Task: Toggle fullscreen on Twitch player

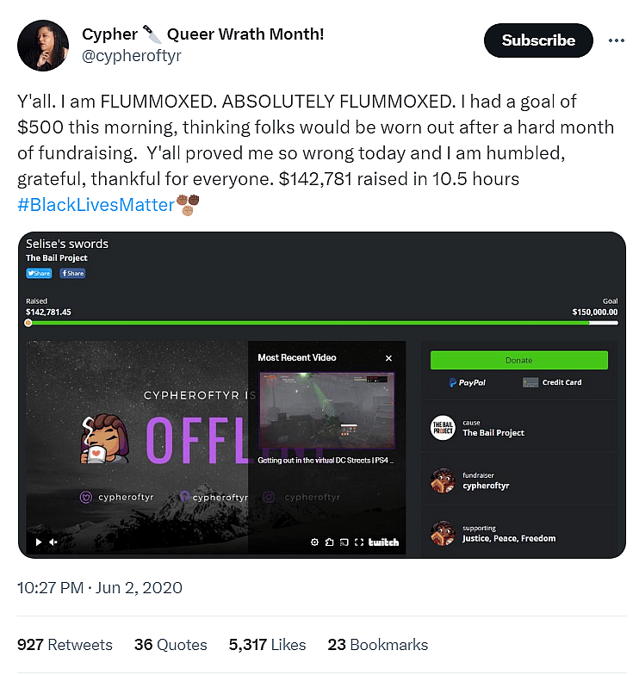Action: click(358, 542)
